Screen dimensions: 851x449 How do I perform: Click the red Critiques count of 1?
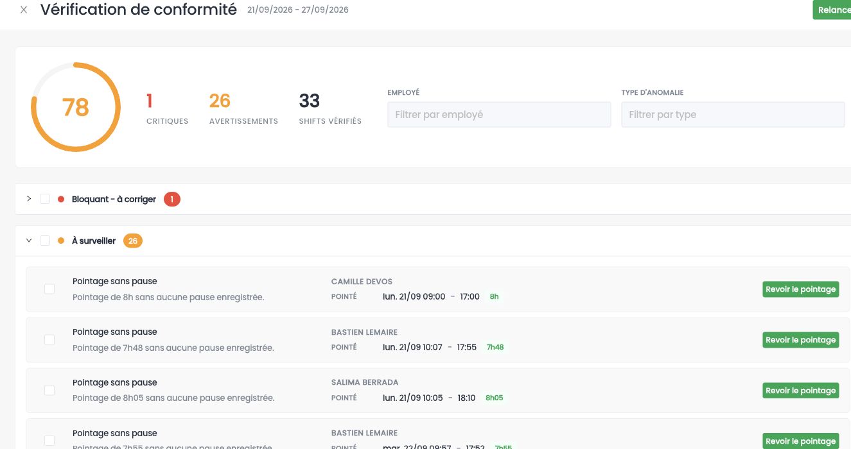(x=150, y=101)
